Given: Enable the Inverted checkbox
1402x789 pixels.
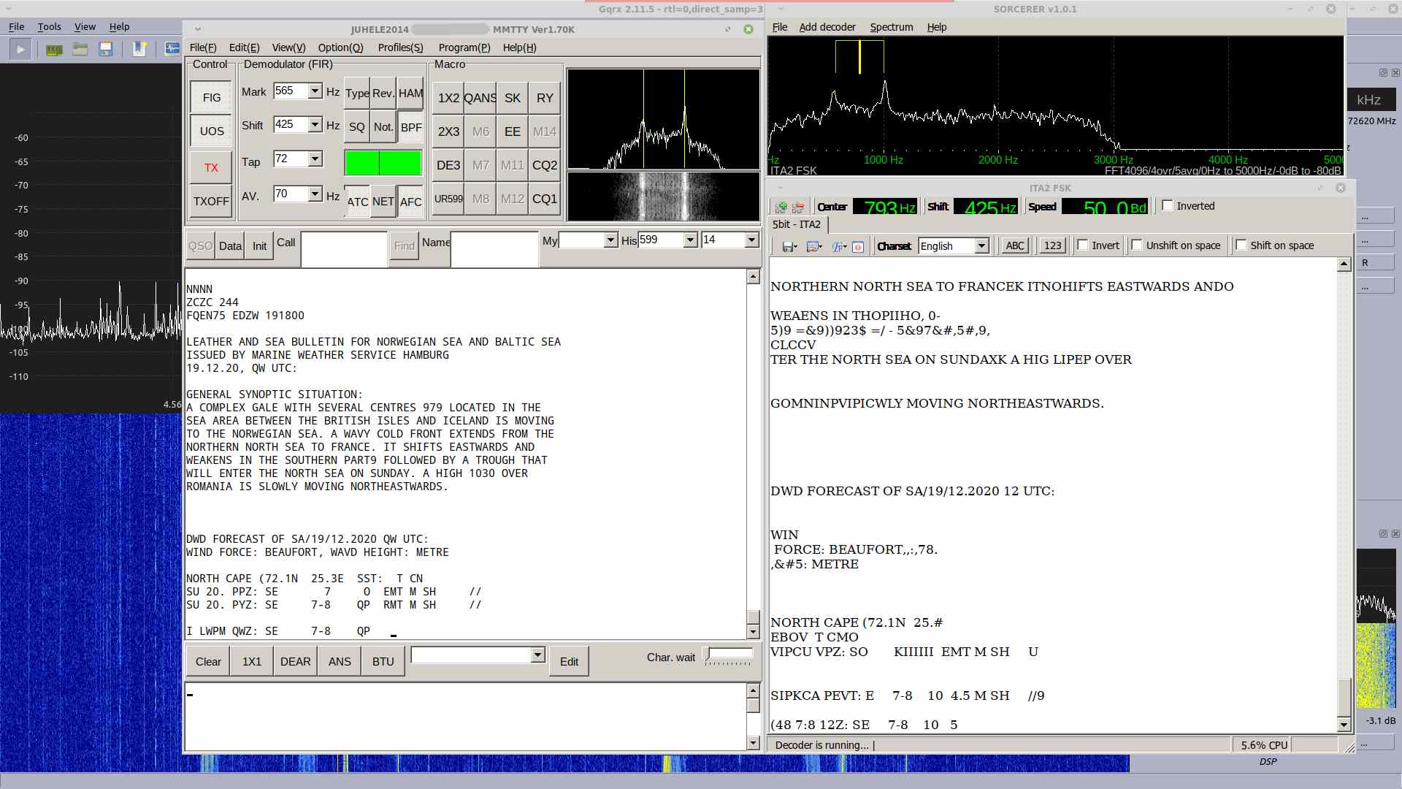Looking at the screenshot, I should [x=1168, y=206].
